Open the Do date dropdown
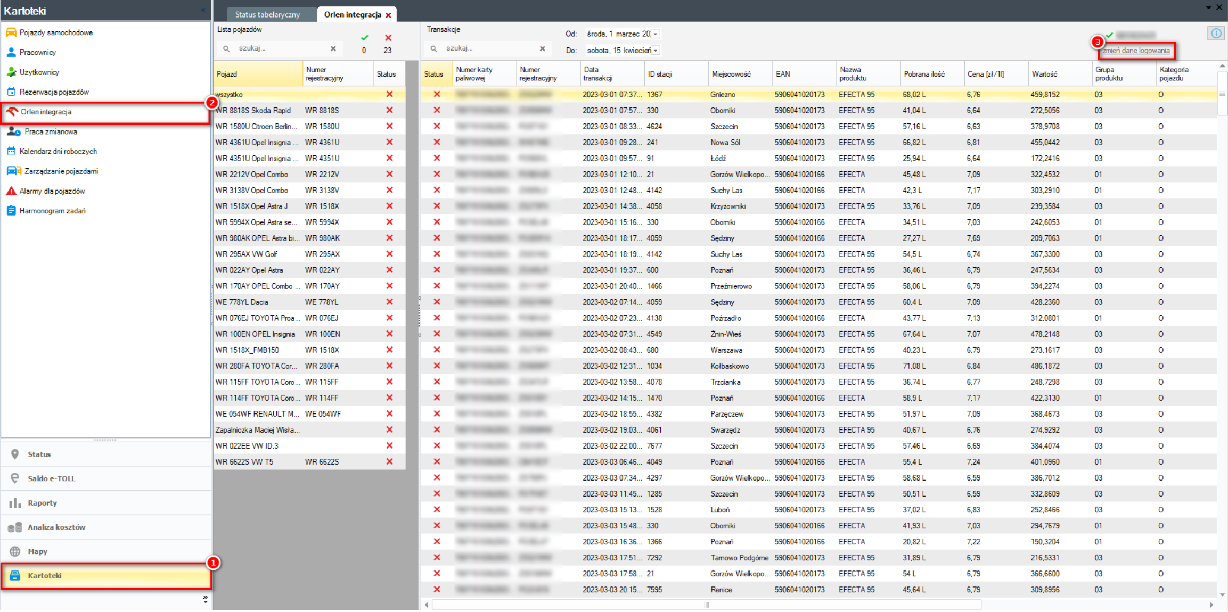This screenshot has height=612, width=1228. (x=656, y=50)
